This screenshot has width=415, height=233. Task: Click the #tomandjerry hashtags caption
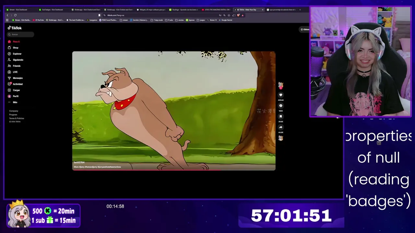[97, 167]
